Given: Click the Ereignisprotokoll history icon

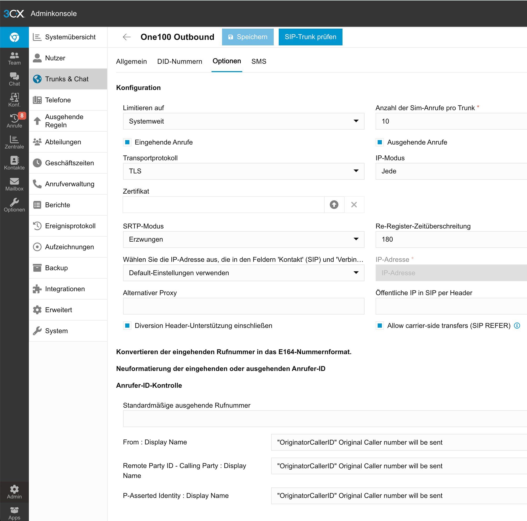Looking at the screenshot, I should [37, 226].
